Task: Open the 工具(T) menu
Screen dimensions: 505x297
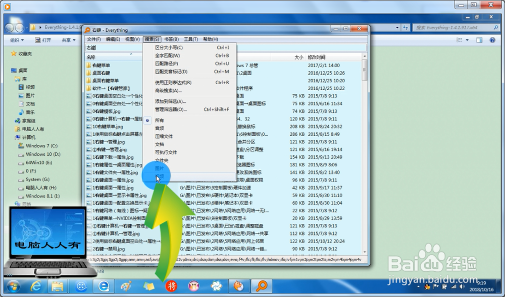Action: 191,39
